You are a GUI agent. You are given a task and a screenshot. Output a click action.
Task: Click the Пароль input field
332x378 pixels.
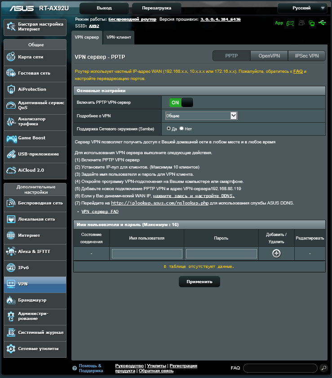[221, 253]
